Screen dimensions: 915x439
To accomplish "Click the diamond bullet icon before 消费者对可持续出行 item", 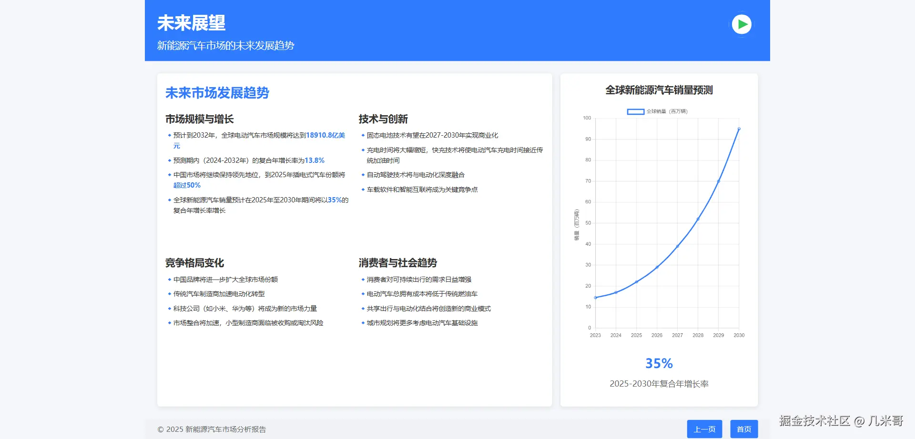I will click(x=362, y=279).
